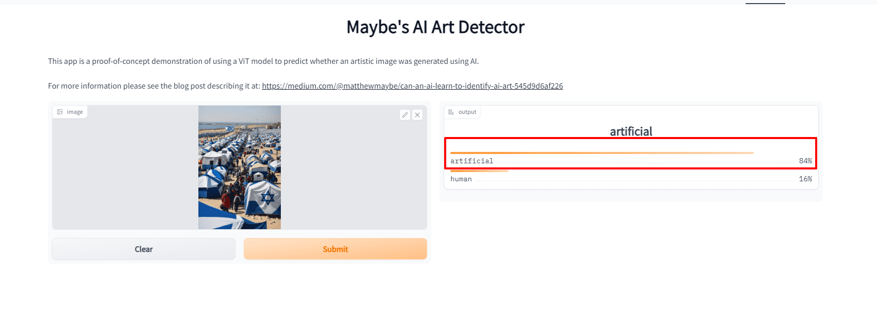Select the uploaded tents photo thumbnail
877x325 pixels.
pyautogui.click(x=240, y=167)
